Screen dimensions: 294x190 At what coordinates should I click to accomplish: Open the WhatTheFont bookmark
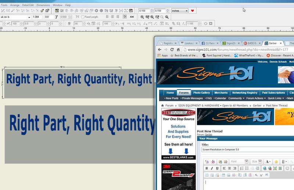pyautogui.click(x=249, y=55)
